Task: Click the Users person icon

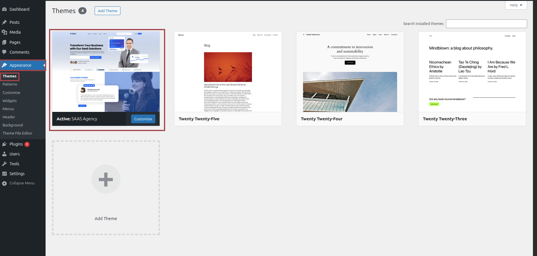Action: [4, 154]
